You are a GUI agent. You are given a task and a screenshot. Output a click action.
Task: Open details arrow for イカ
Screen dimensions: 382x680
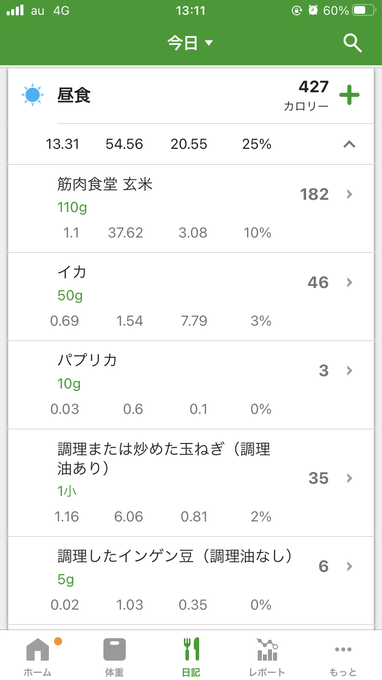click(x=349, y=282)
